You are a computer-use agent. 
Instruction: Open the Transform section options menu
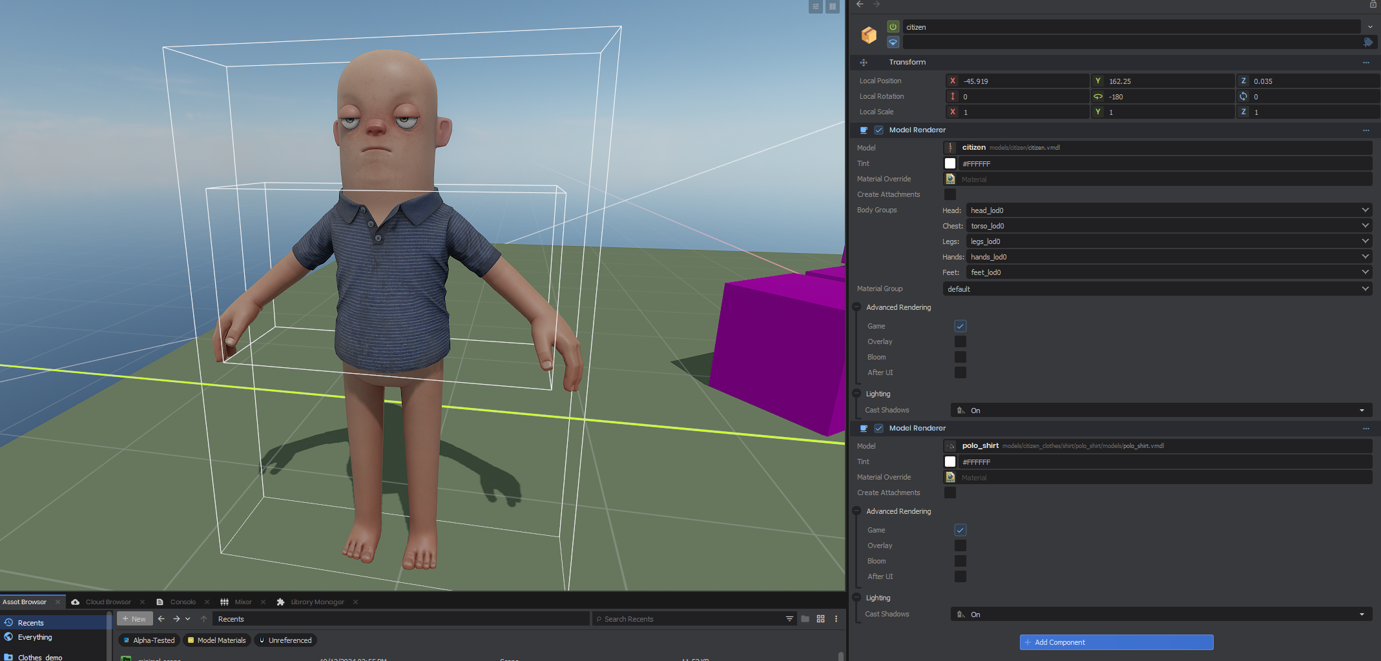coord(1365,63)
